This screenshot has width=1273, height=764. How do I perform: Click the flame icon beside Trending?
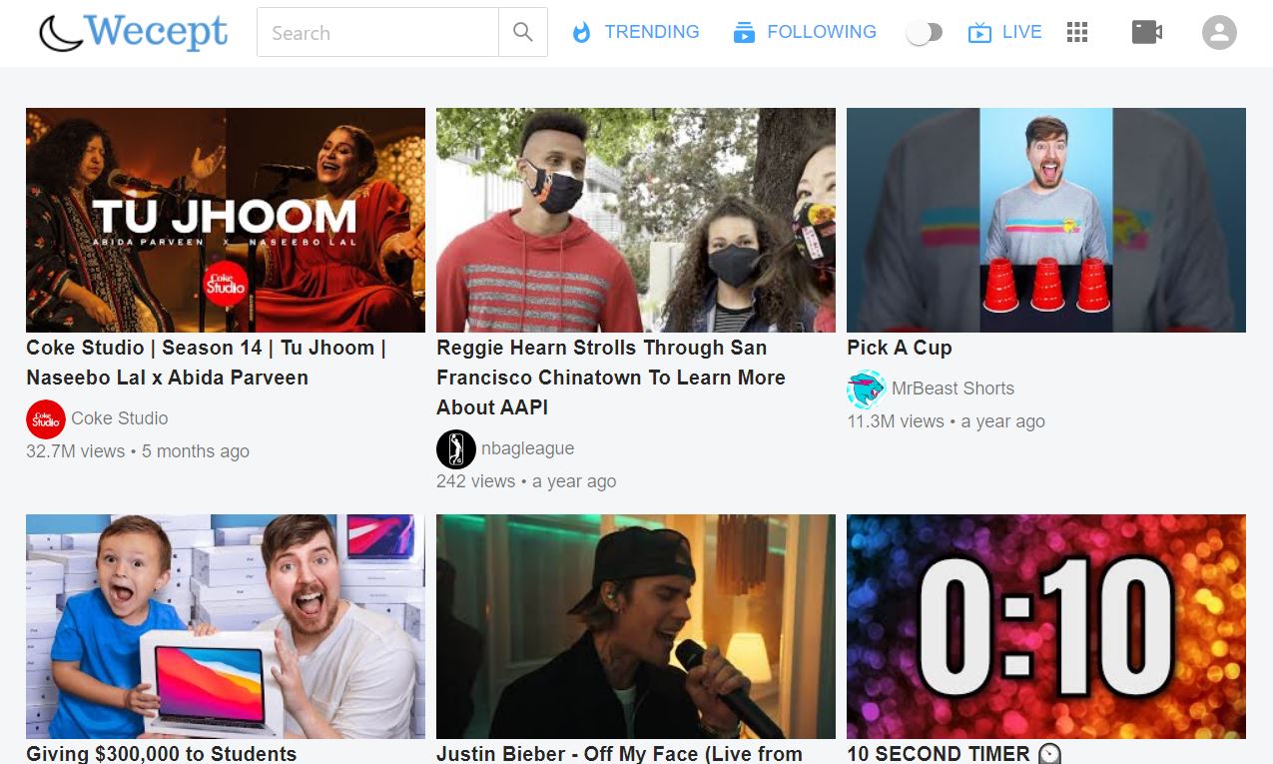[581, 33]
